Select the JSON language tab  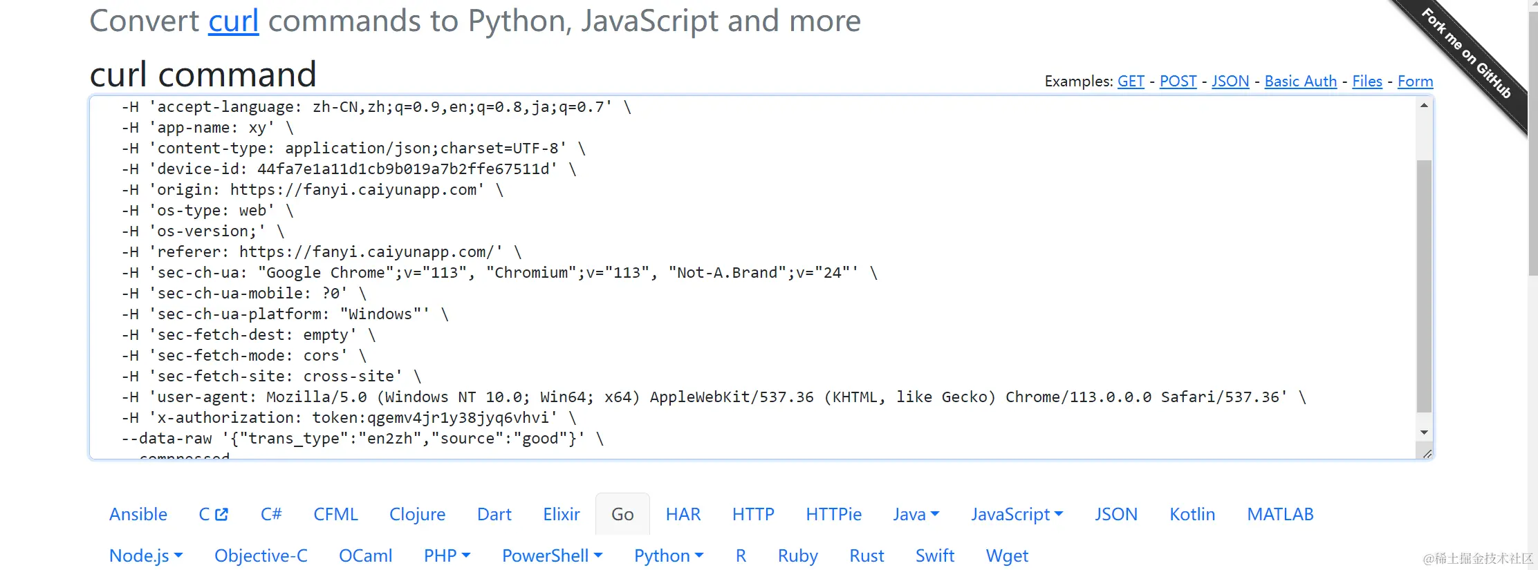(1116, 515)
